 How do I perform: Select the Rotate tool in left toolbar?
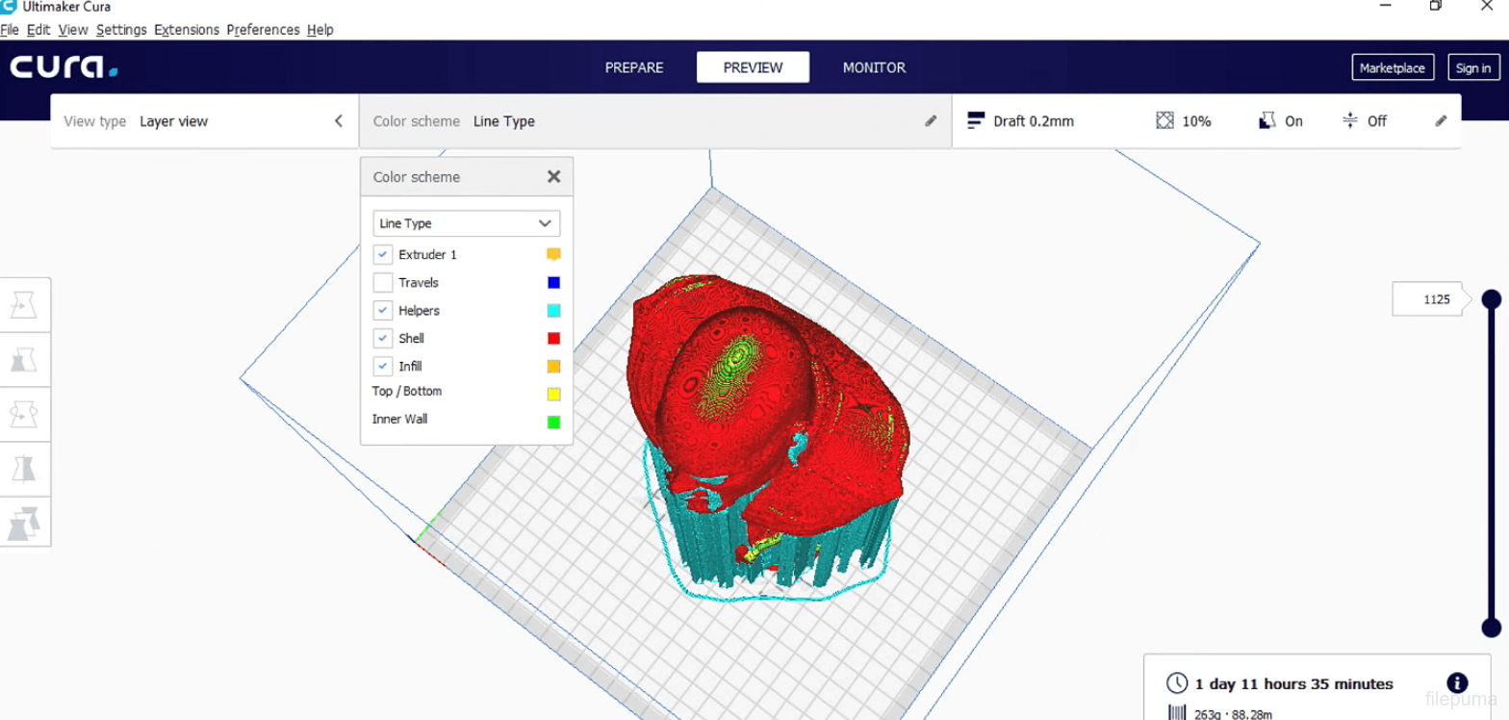click(x=23, y=414)
